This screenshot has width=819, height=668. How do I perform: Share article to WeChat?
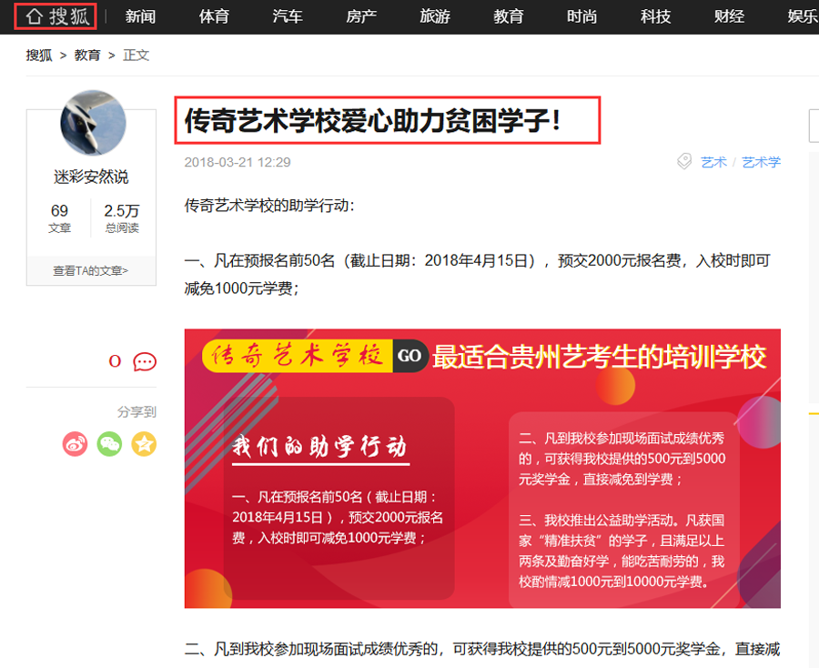pyautogui.click(x=110, y=444)
